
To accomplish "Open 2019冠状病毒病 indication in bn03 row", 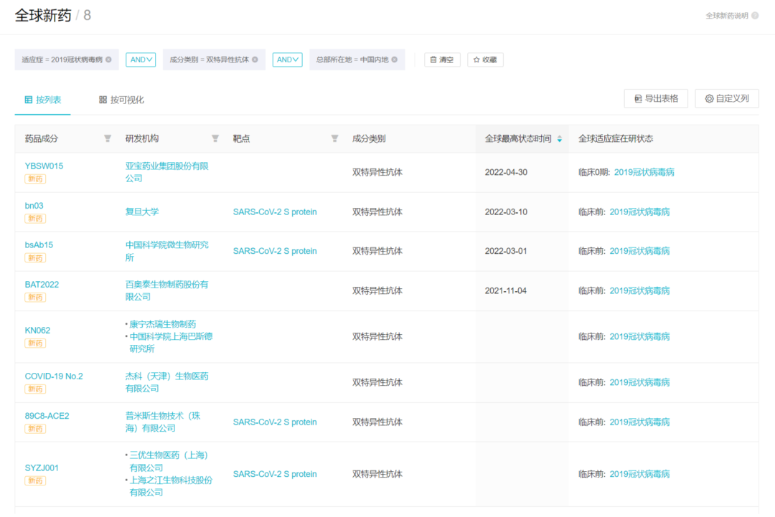I will [639, 212].
